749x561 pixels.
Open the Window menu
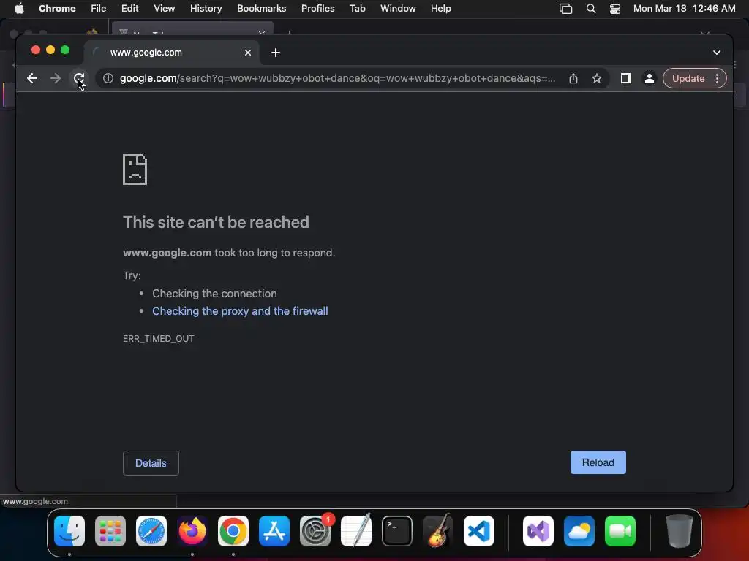pos(398,8)
